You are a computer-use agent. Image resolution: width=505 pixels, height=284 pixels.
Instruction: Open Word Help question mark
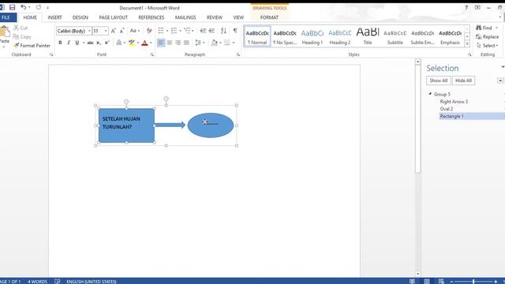(x=466, y=7)
